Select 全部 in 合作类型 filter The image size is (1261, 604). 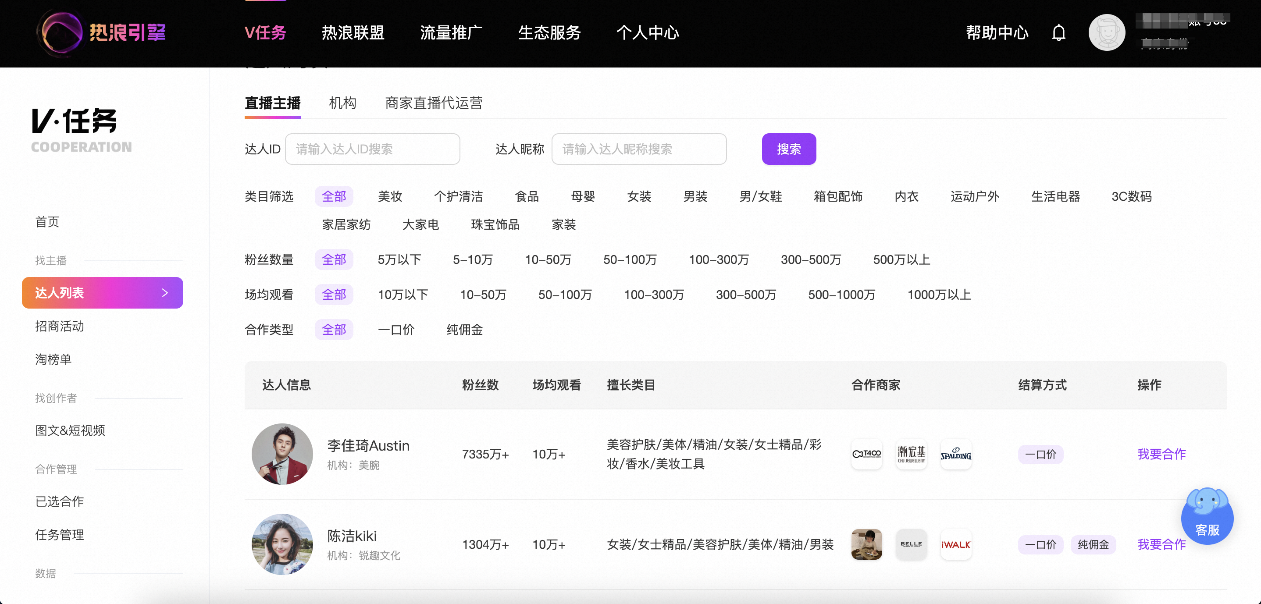[x=333, y=330]
